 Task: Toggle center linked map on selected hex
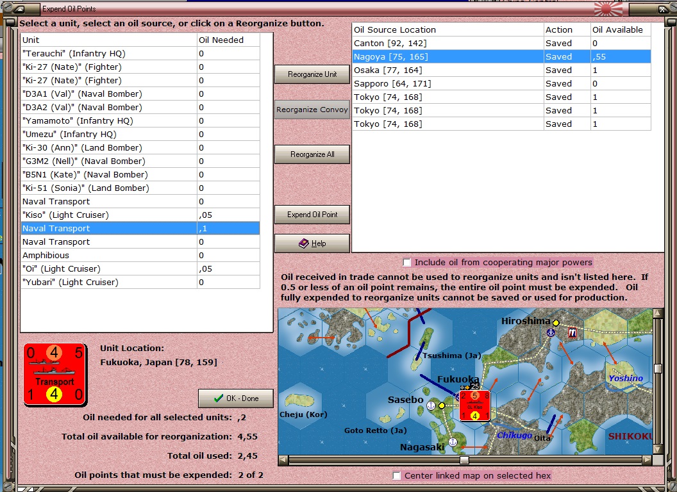point(397,475)
